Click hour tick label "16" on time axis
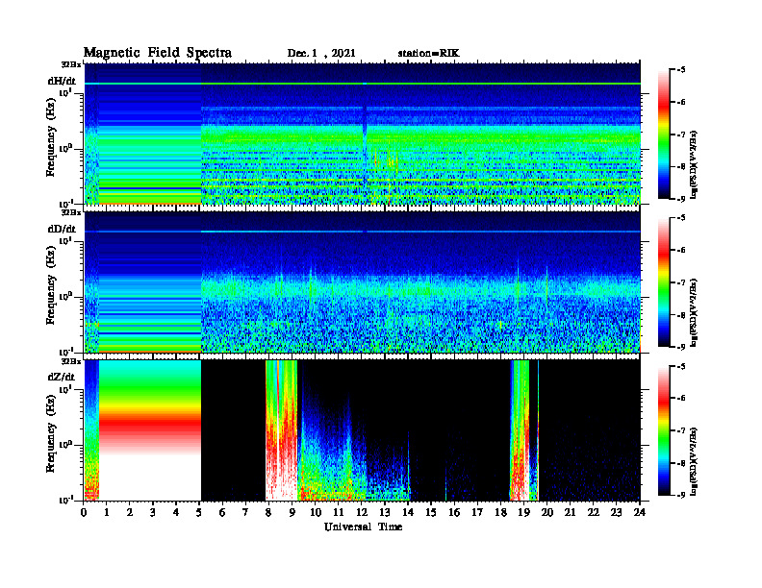 (454, 513)
